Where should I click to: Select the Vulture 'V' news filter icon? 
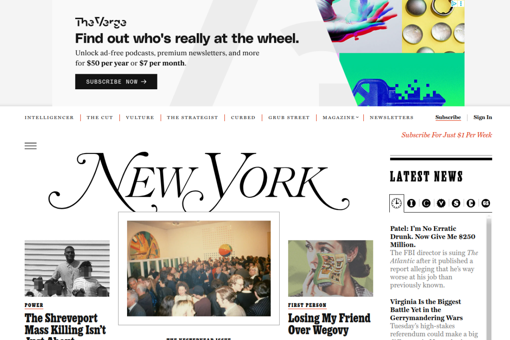click(x=441, y=203)
